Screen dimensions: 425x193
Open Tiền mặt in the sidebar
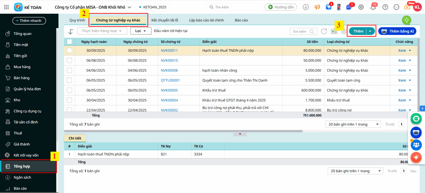21,45
